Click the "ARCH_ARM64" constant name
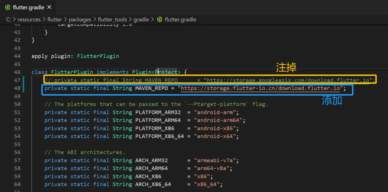 pos(152,168)
